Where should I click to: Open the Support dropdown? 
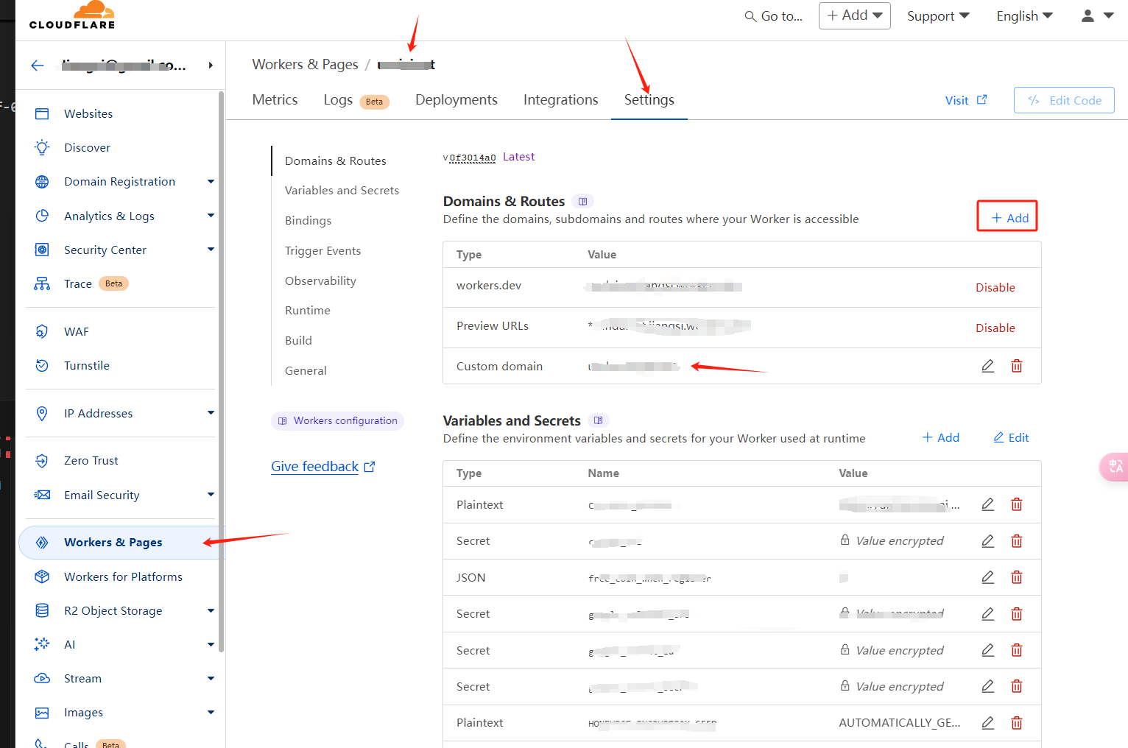938,16
